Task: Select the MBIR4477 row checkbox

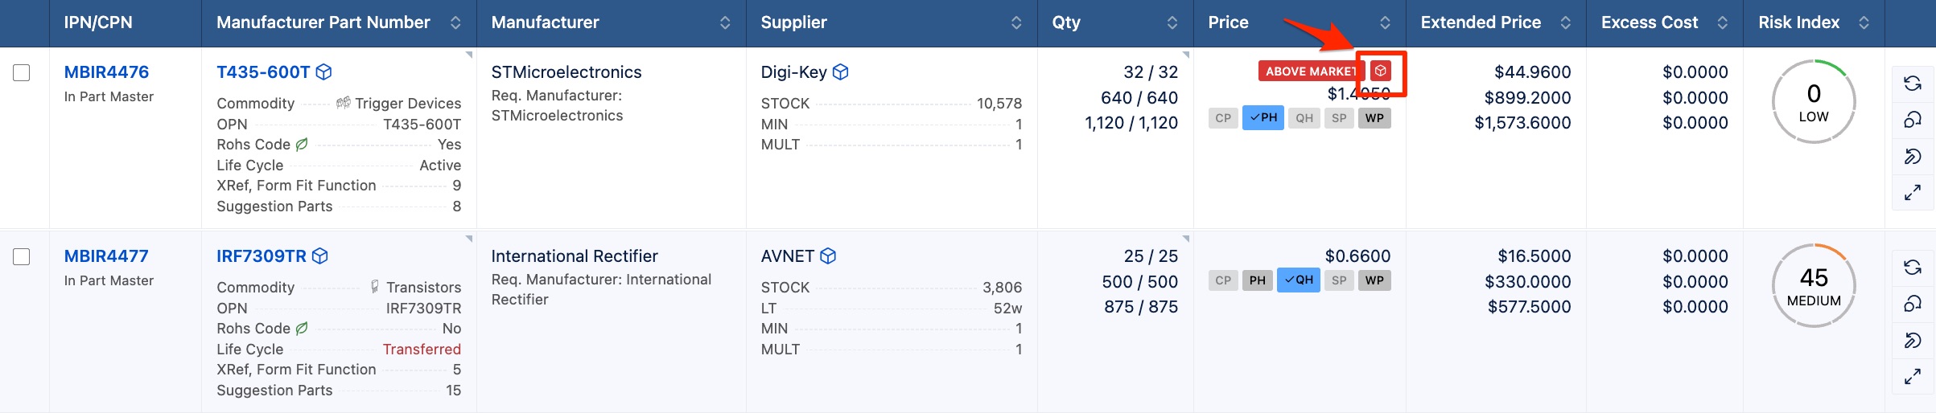Action: [22, 256]
